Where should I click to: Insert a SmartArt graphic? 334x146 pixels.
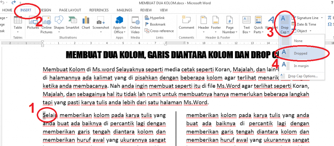(x=73, y=23)
